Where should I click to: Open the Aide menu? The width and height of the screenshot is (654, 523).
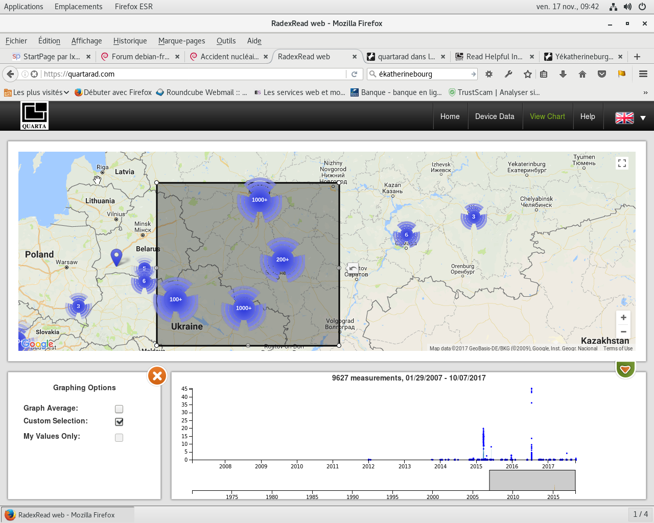point(254,41)
